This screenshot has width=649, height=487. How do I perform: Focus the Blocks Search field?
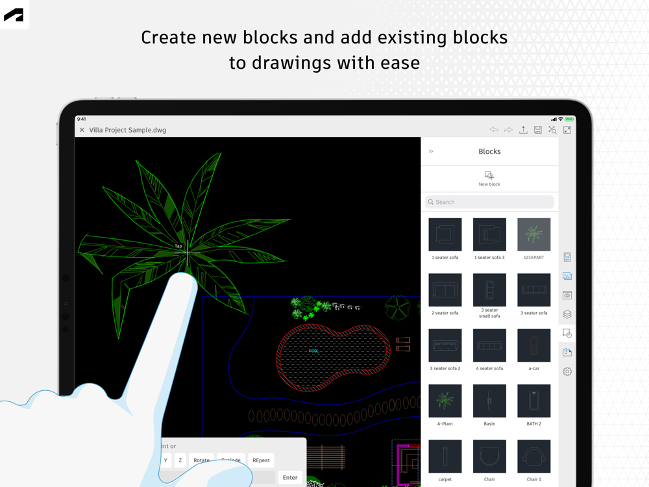489,202
